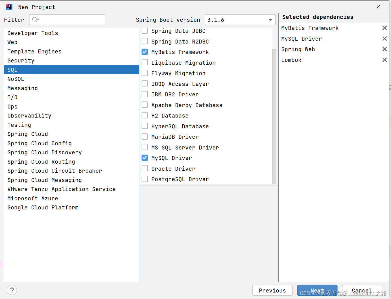
Task: Enable Flyway Migration dependency
Action: tap(145, 73)
